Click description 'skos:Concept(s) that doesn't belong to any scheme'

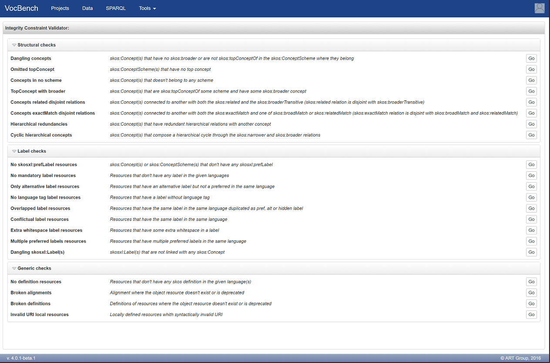click(161, 80)
